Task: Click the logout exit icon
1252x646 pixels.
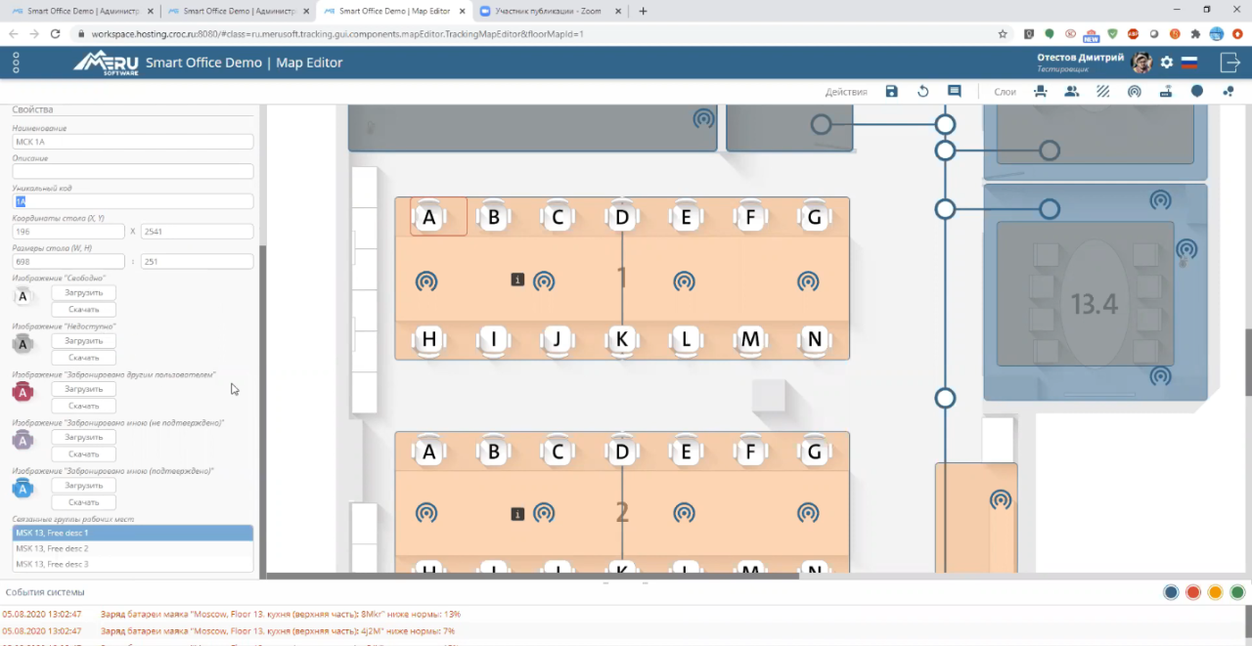Action: [1230, 63]
